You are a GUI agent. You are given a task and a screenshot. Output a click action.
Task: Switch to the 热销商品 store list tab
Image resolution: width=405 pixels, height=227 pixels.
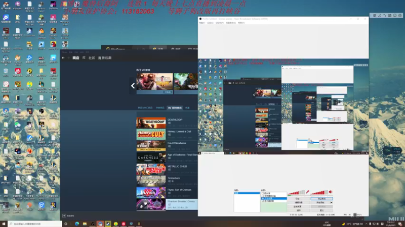pos(160,108)
